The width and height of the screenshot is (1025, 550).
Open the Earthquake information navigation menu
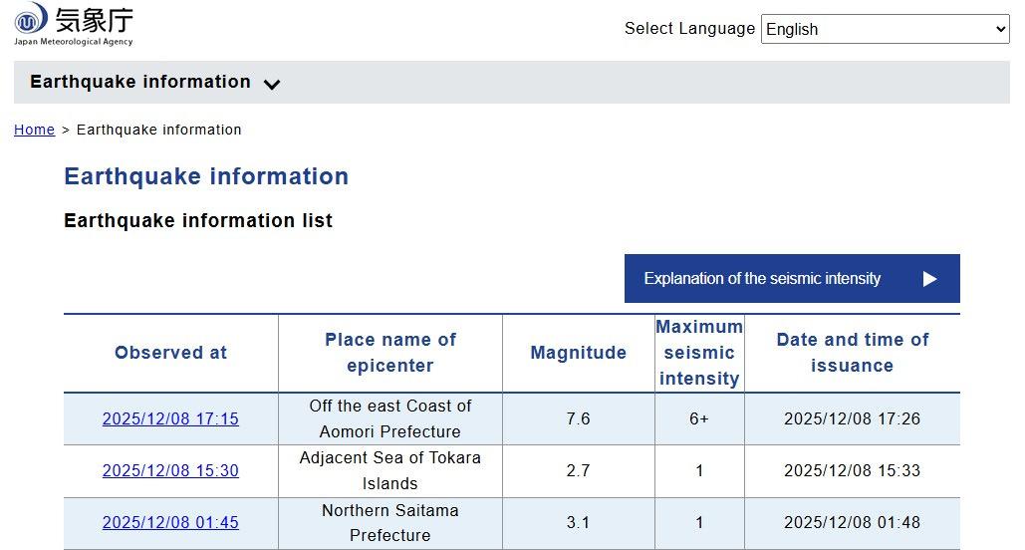140,83
